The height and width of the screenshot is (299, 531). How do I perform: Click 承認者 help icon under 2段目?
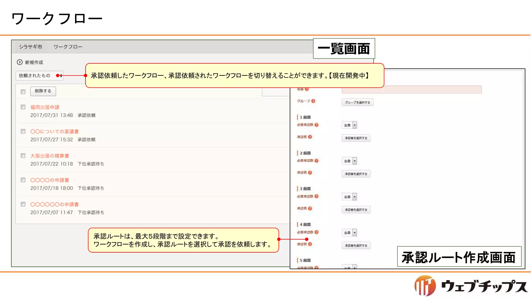coord(310,173)
